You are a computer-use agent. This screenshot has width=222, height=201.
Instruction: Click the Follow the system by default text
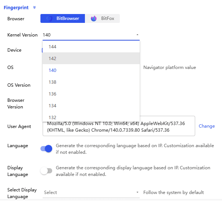pyautogui.click(x=173, y=193)
